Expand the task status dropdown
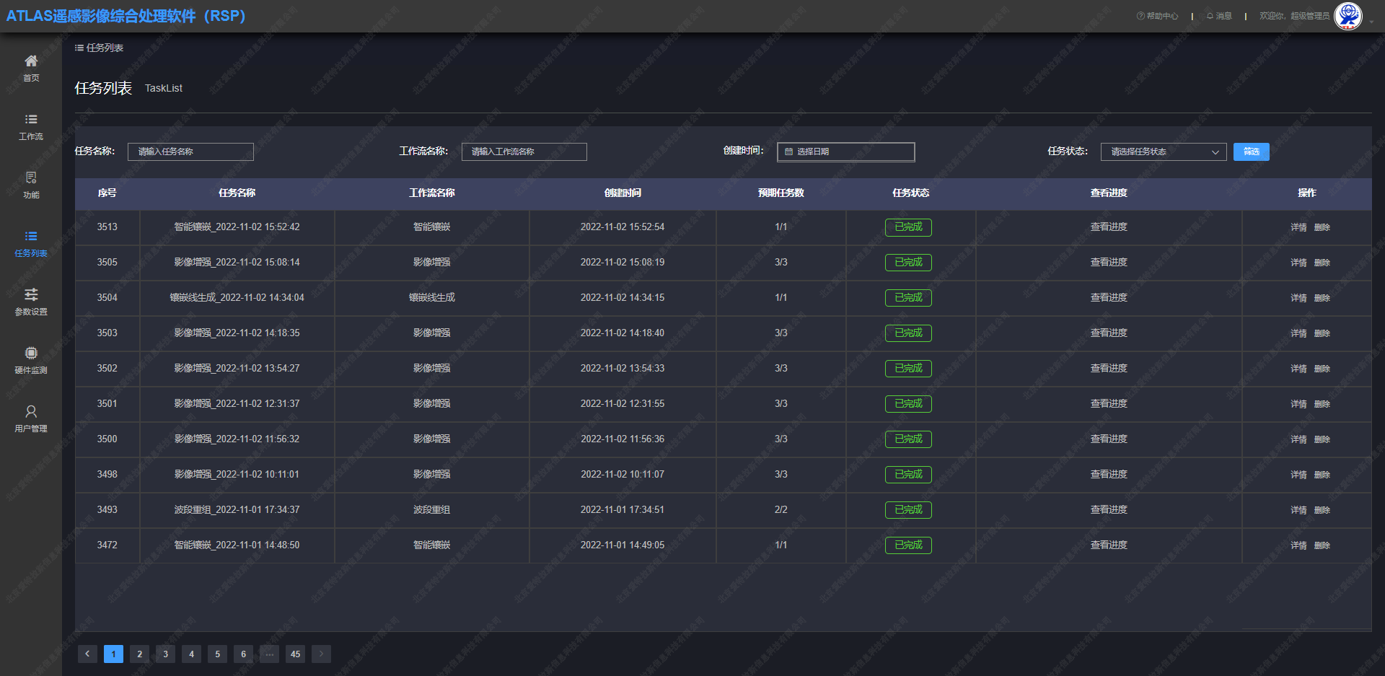Viewport: 1385px width, 676px height. coord(1163,152)
